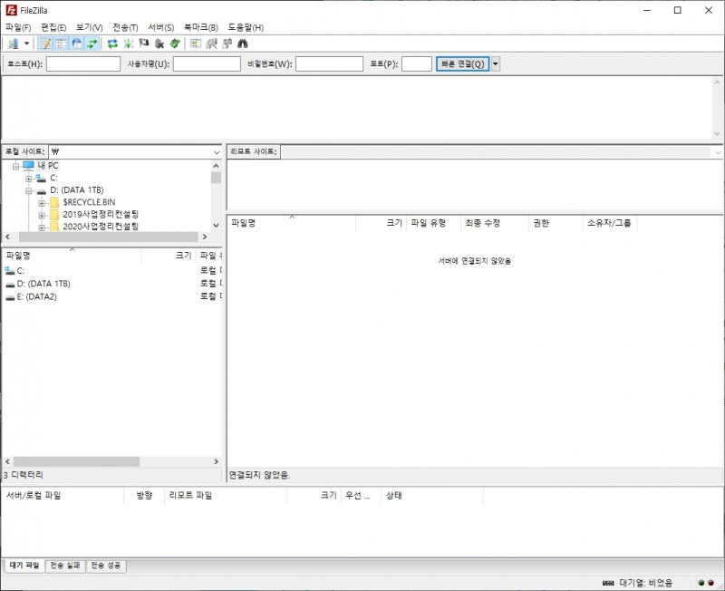Screen dimensions: 725x591
Task: Toggle message log display
Action: [x=45, y=44]
